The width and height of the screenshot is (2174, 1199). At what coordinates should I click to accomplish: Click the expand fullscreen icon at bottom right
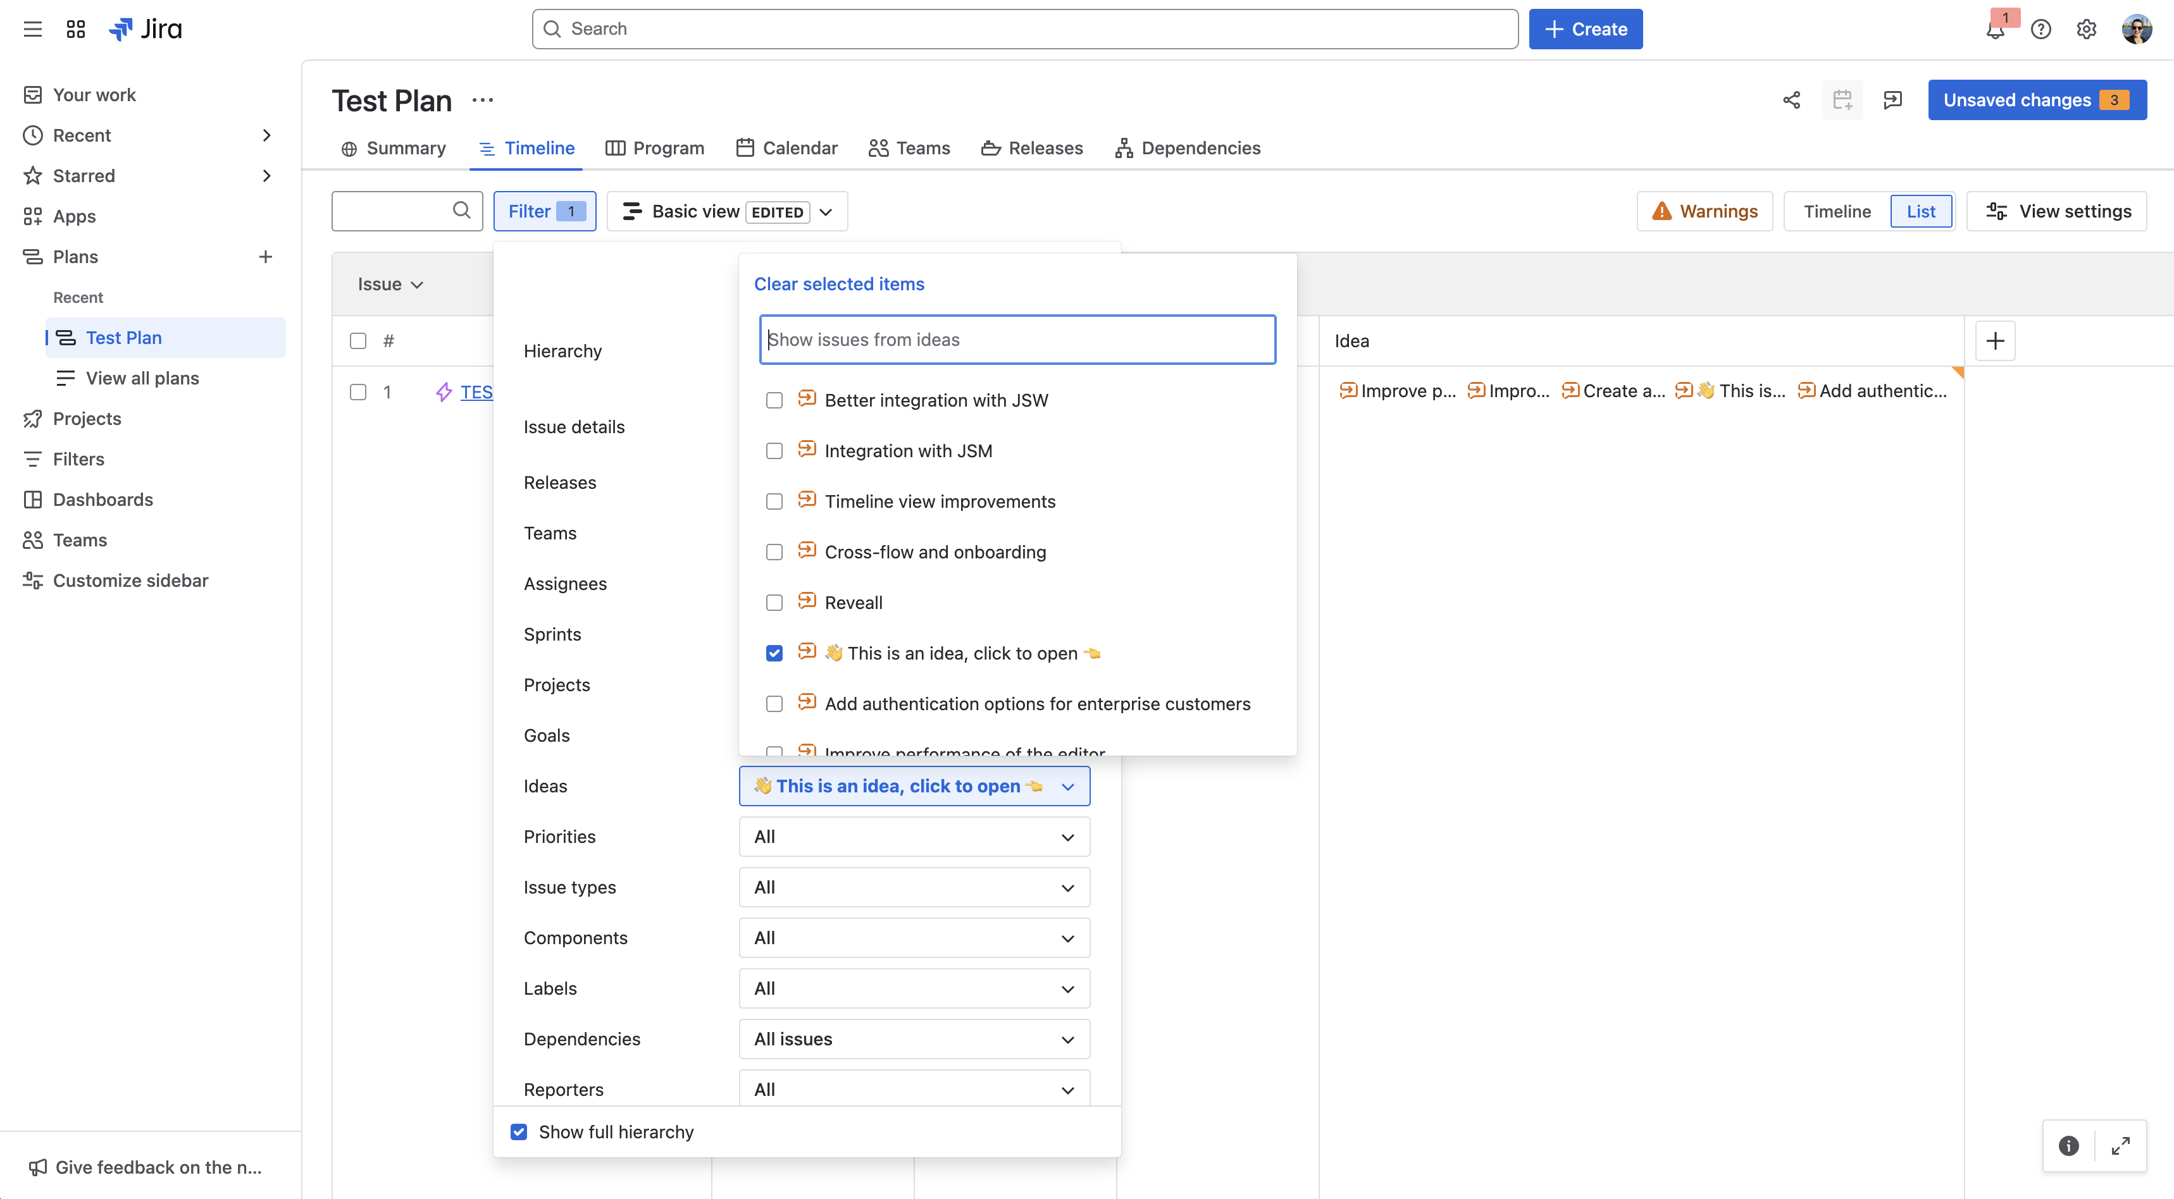pyautogui.click(x=2121, y=1146)
